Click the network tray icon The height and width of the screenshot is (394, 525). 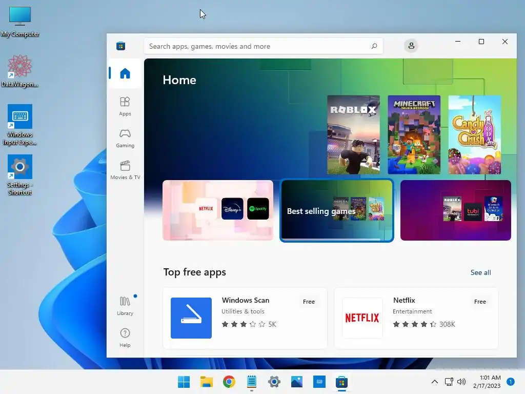tap(449, 382)
